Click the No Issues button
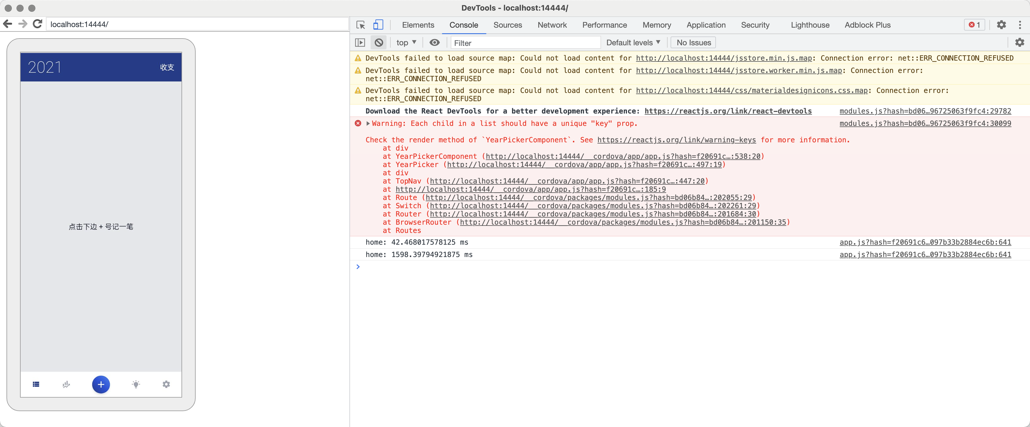 (693, 42)
